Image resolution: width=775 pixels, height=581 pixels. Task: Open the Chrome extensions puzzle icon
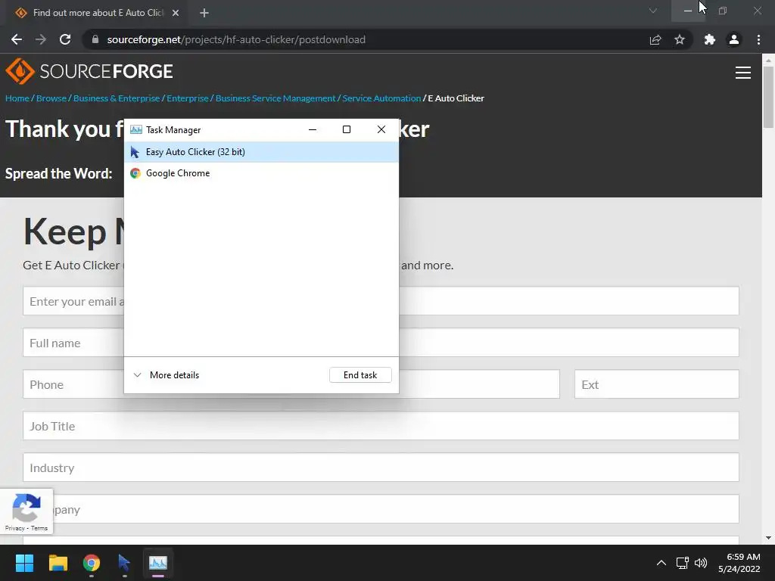click(710, 39)
